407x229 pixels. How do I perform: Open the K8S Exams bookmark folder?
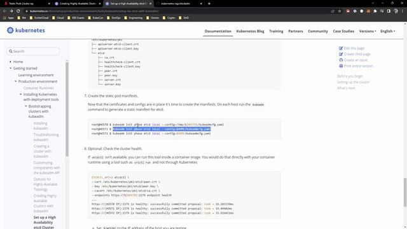(x=76, y=18)
